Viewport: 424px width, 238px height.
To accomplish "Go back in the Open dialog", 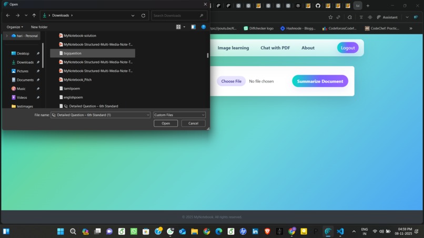I will point(8,15).
